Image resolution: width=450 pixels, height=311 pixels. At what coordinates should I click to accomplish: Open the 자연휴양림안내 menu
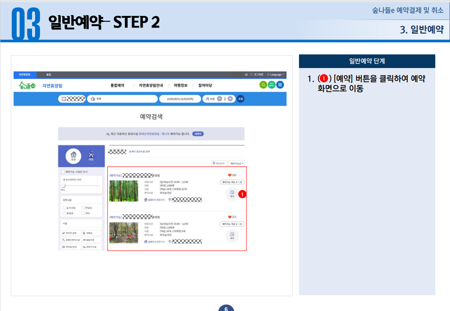point(151,85)
